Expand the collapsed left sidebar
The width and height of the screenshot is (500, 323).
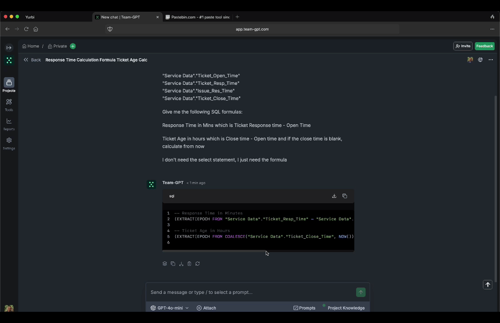point(9,48)
